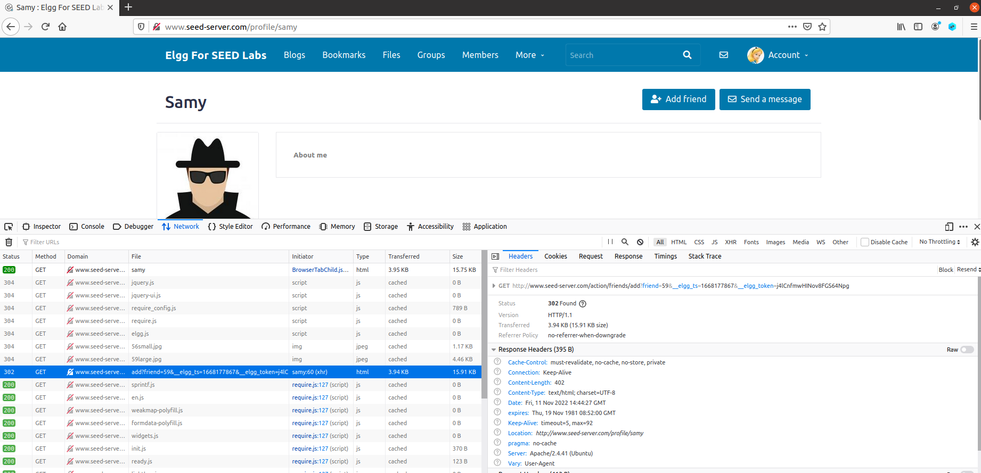Open the Library icon in browser toolbar
The width and height of the screenshot is (981, 473).
tap(901, 27)
